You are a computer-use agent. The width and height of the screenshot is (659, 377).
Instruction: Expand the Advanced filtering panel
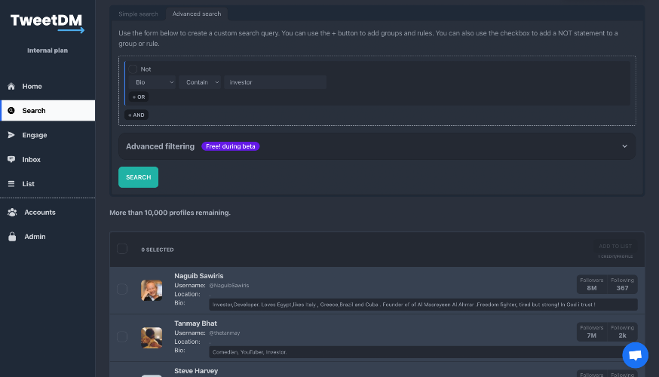(x=376, y=146)
